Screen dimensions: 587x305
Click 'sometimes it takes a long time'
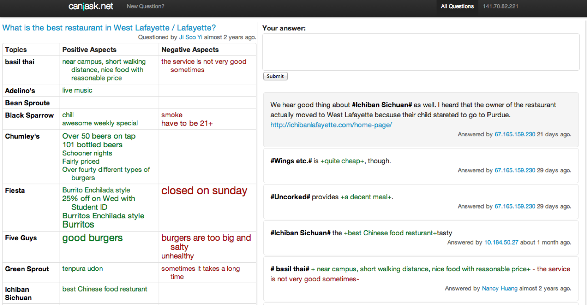point(201,272)
